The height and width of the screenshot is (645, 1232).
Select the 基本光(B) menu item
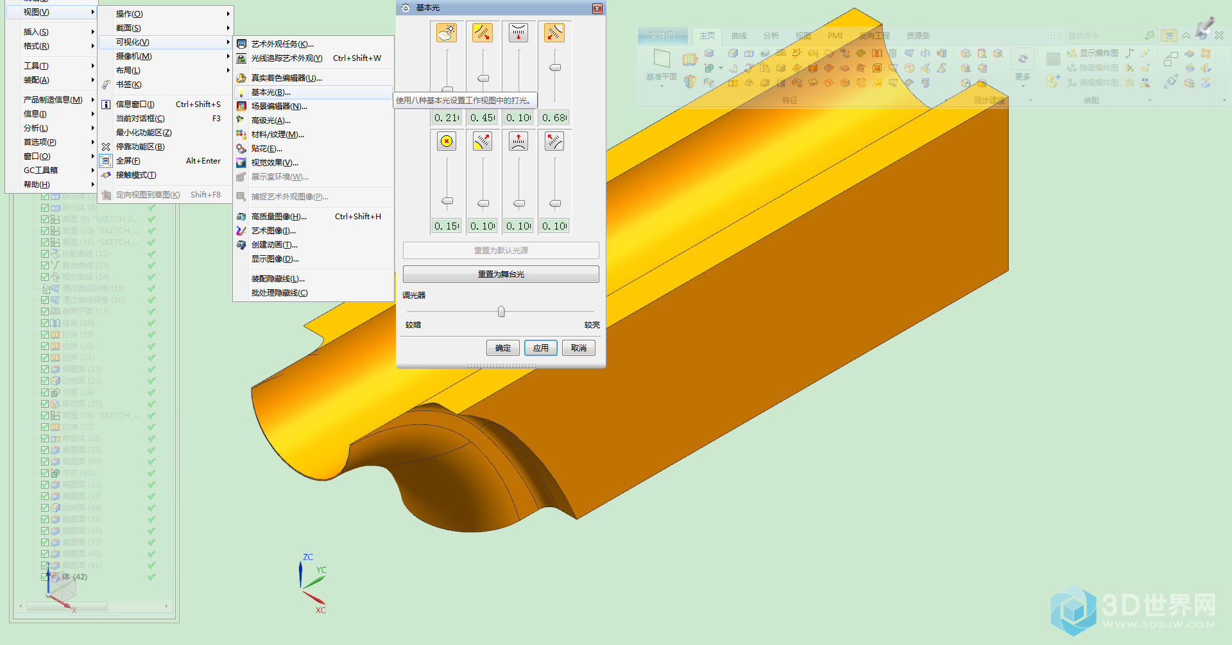(x=313, y=92)
